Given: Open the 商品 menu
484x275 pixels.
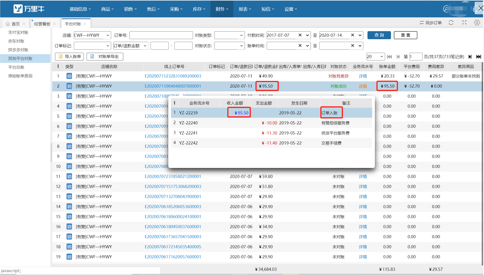Looking at the screenshot, I should coord(107,9).
